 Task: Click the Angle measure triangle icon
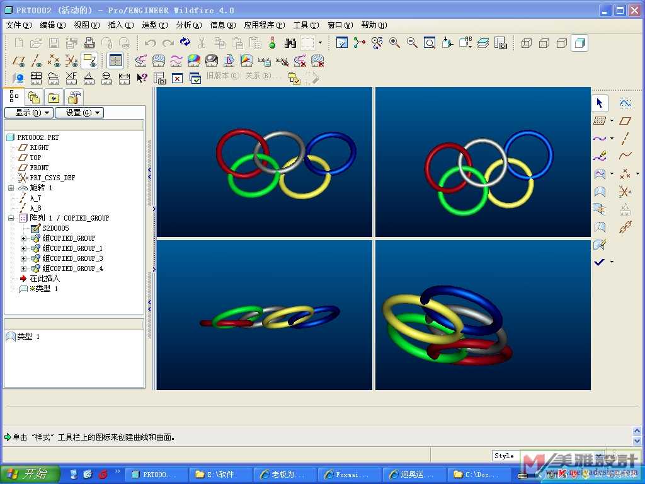click(89, 78)
